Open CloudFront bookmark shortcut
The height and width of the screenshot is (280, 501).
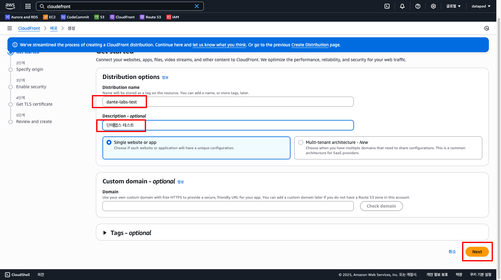point(122,17)
